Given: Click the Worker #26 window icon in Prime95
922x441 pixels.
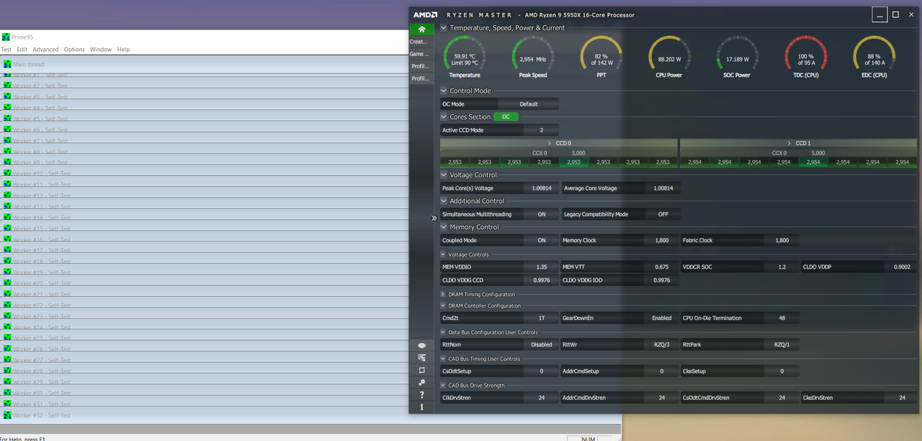Looking at the screenshot, I should point(7,349).
